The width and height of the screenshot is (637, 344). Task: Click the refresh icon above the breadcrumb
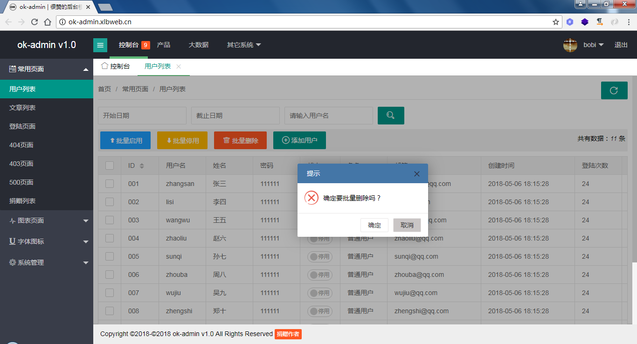pos(614,90)
